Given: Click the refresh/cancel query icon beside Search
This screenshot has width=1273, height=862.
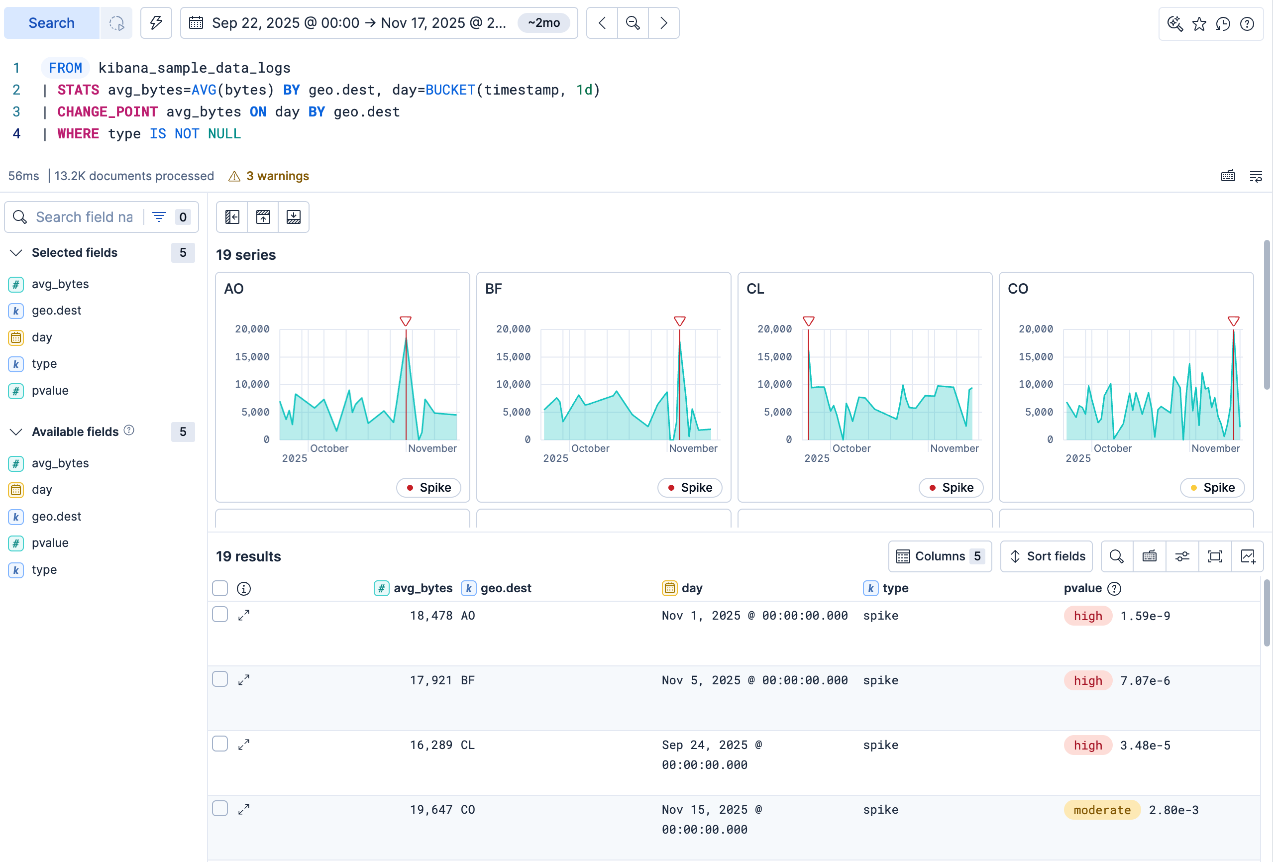Looking at the screenshot, I should pyautogui.click(x=116, y=23).
